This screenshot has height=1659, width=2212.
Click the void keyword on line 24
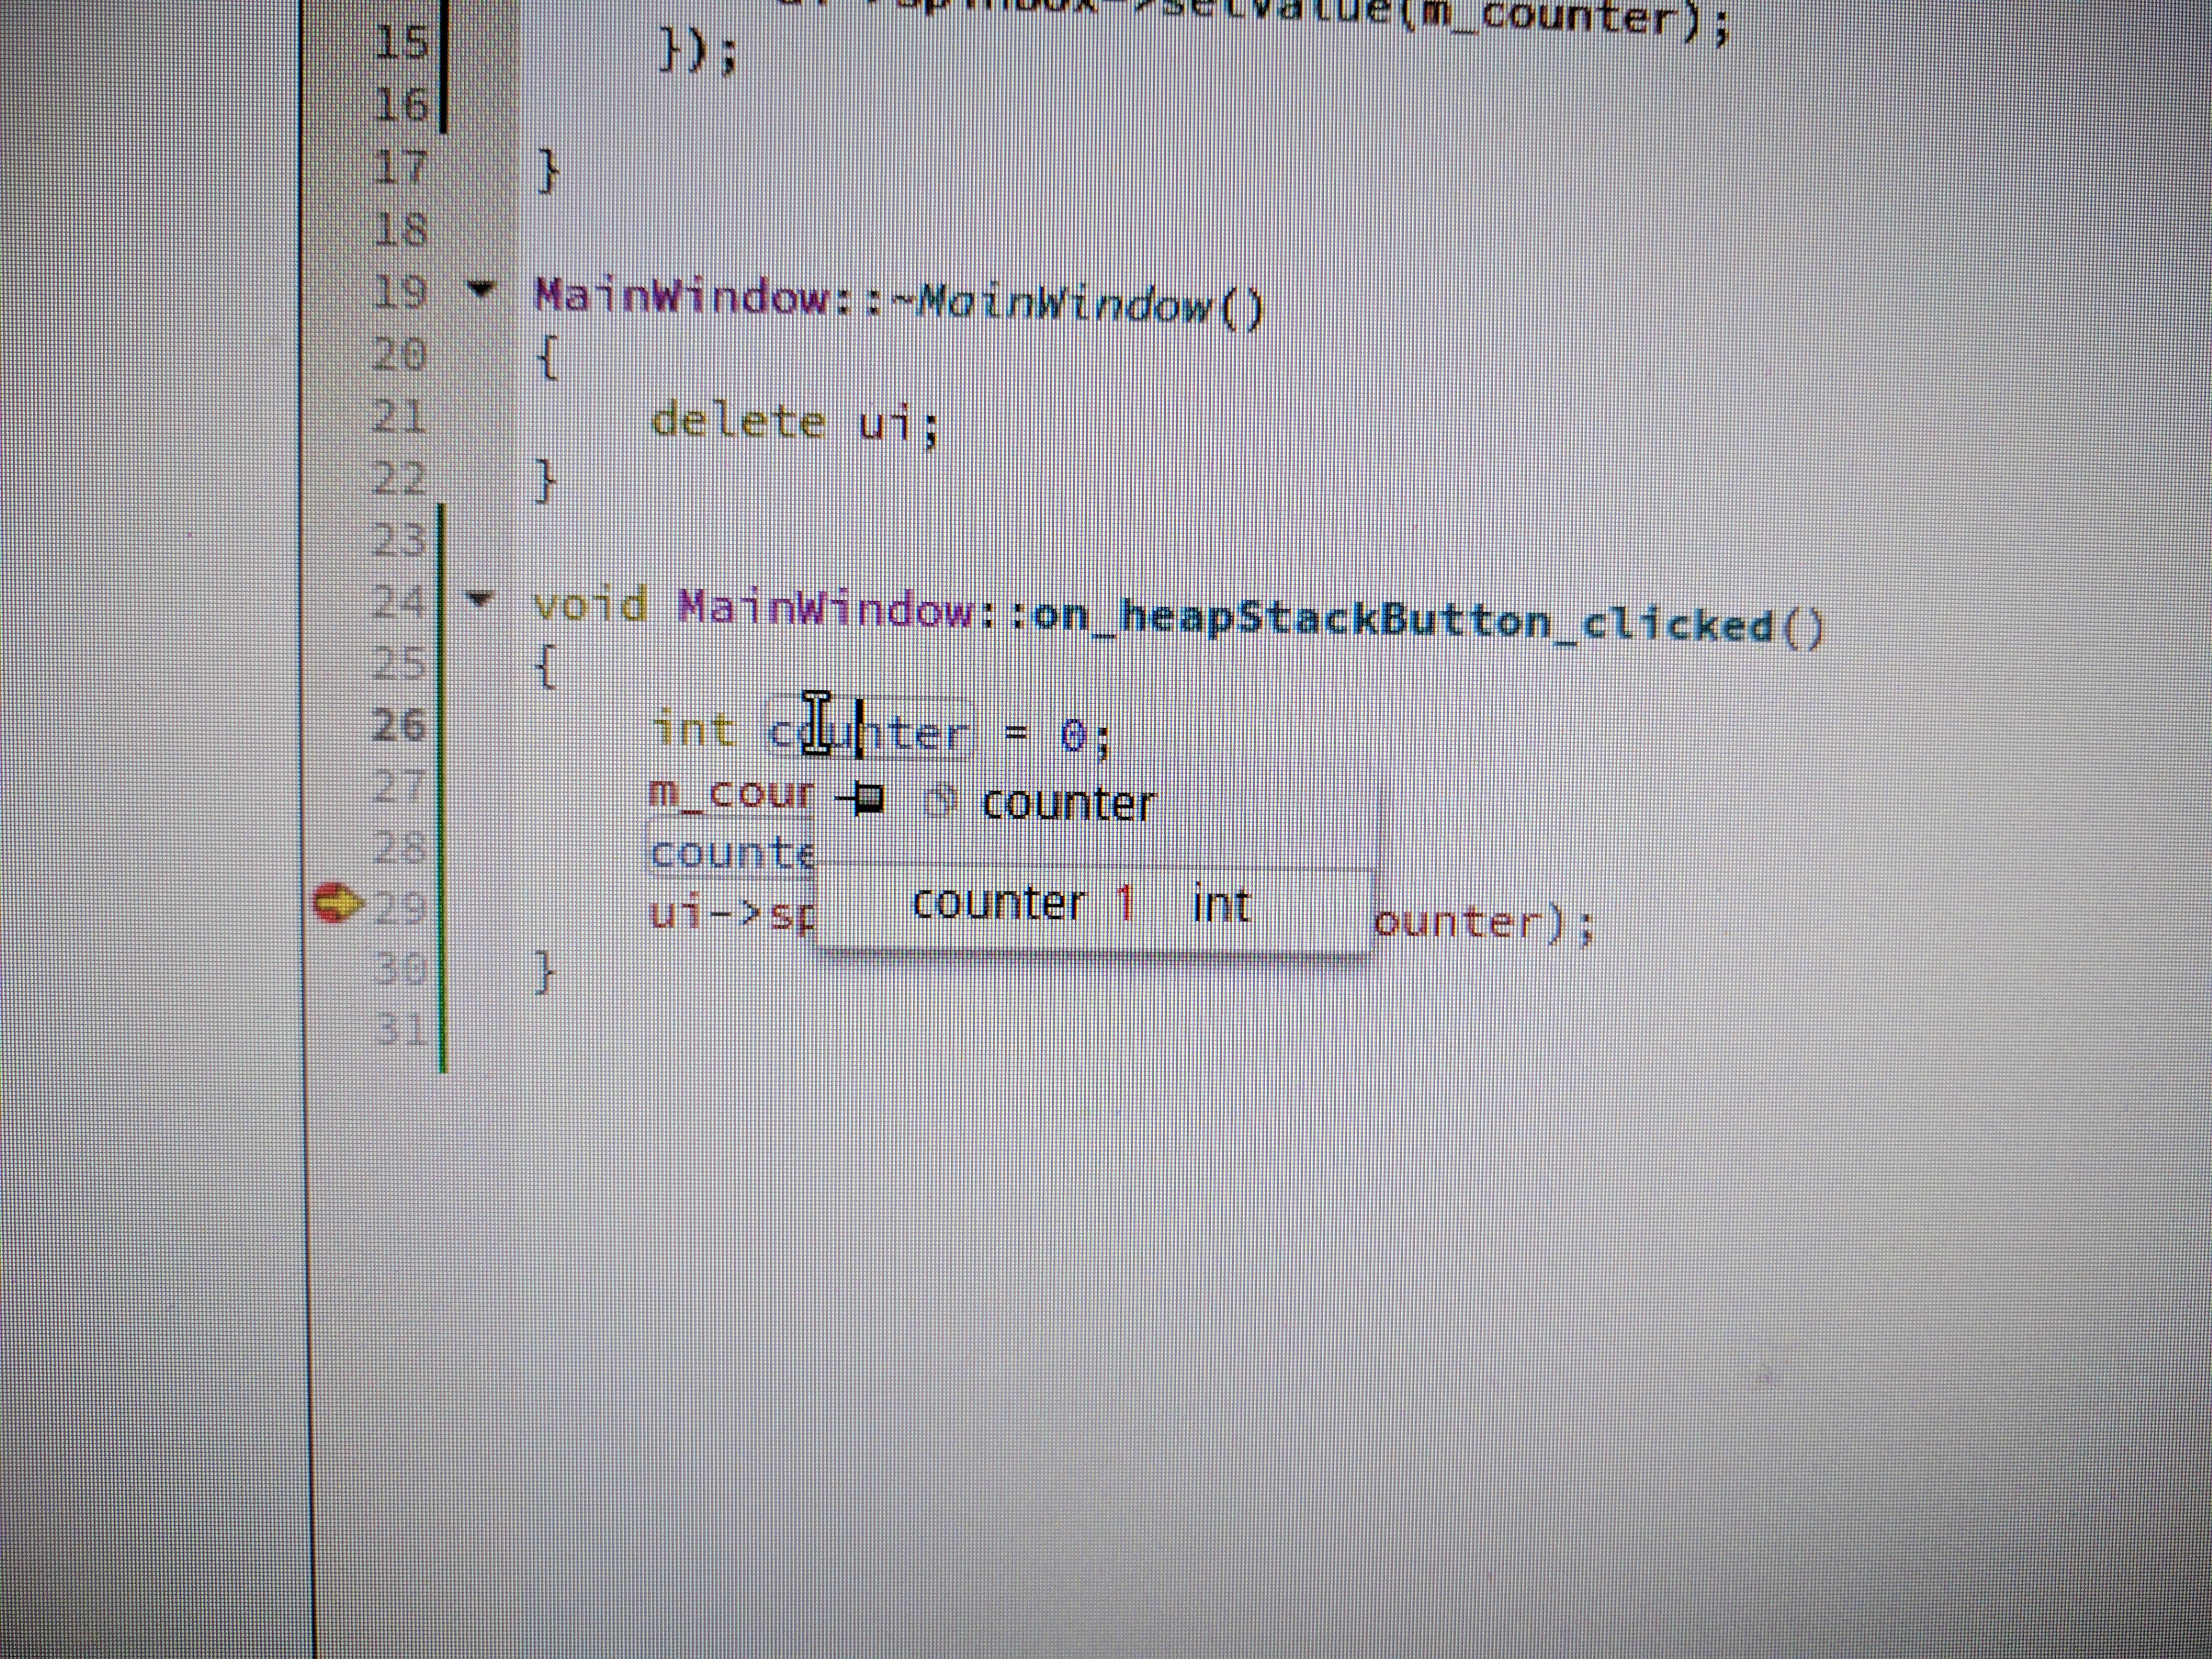[590, 606]
